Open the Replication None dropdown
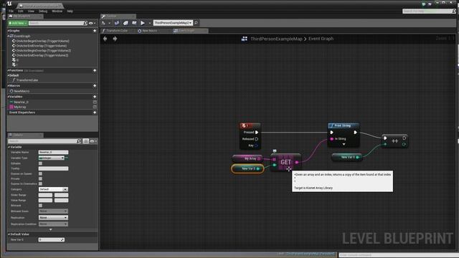 (53, 218)
